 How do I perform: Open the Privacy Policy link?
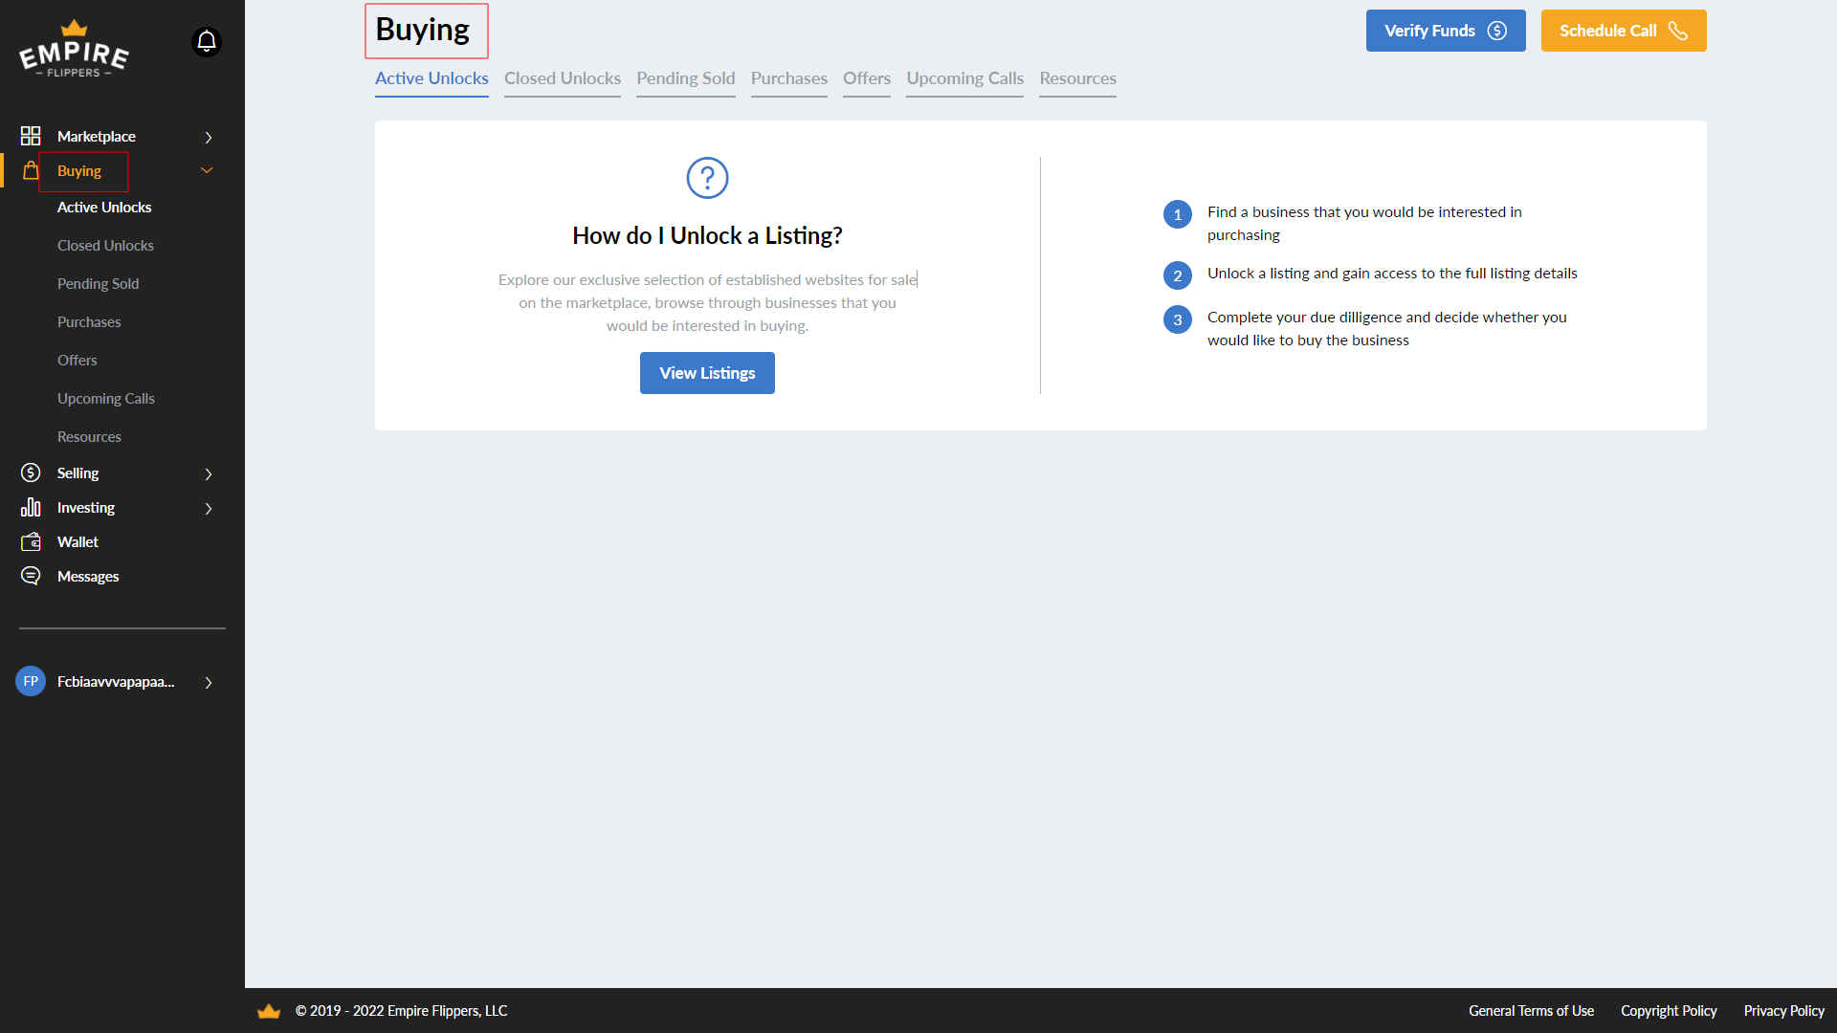(x=1783, y=1011)
